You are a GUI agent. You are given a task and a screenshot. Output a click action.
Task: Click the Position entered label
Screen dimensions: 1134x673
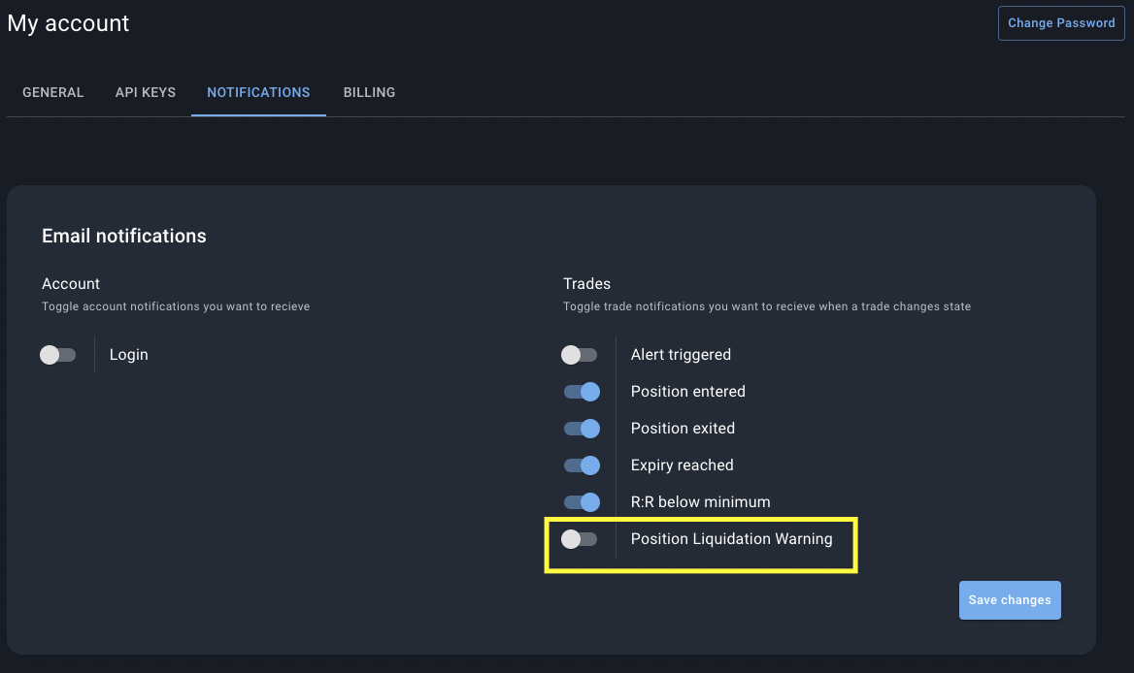(687, 392)
